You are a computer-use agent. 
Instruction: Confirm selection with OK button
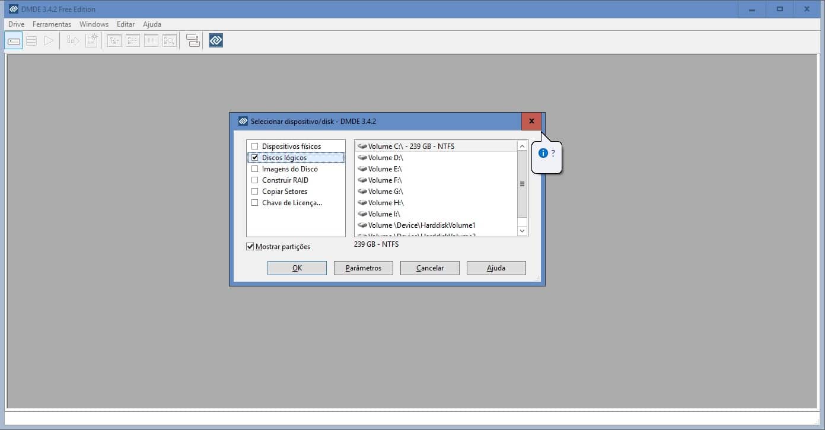[297, 268]
